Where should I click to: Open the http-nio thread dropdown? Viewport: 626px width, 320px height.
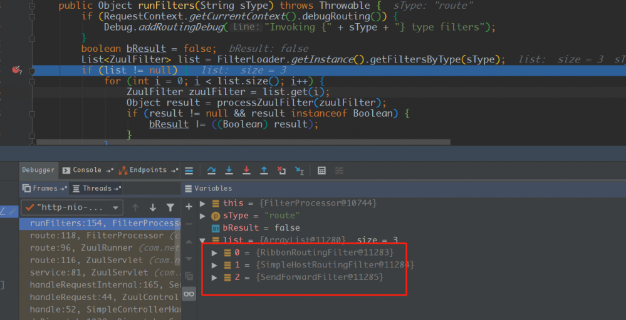[x=72, y=207]
